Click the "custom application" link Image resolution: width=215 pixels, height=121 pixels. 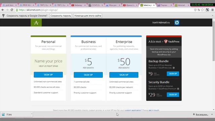click(x=133, y=110)
